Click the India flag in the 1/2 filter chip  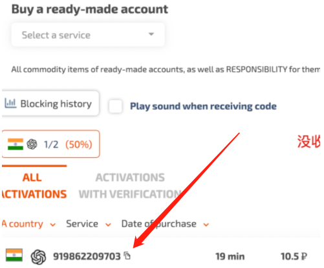[16, 144]
